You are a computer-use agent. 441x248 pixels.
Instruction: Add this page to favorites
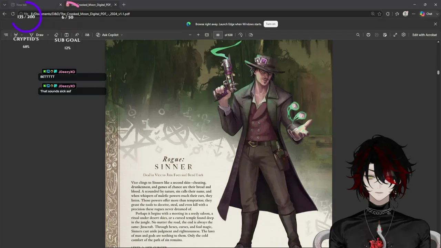pyautogui.click(x=379, y=14)
